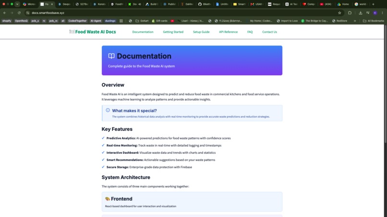The height and width of the screenshot is (217, 387).
Task: Go back to the previous page
Action: click(5, 13)
